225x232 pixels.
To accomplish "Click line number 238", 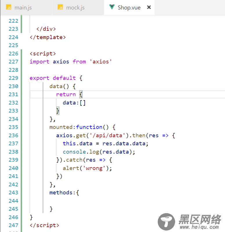I will 13,152.
